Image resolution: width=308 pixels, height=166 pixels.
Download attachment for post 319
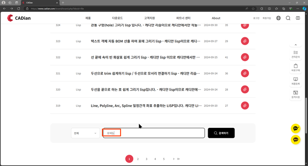pyautogui.click(x=245, y=106)
